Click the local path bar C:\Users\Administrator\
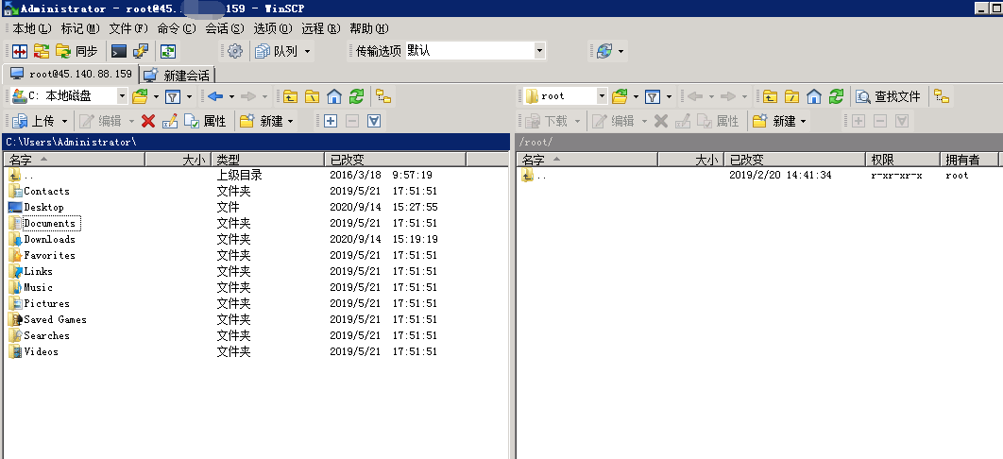 click(x=257, y=142)
